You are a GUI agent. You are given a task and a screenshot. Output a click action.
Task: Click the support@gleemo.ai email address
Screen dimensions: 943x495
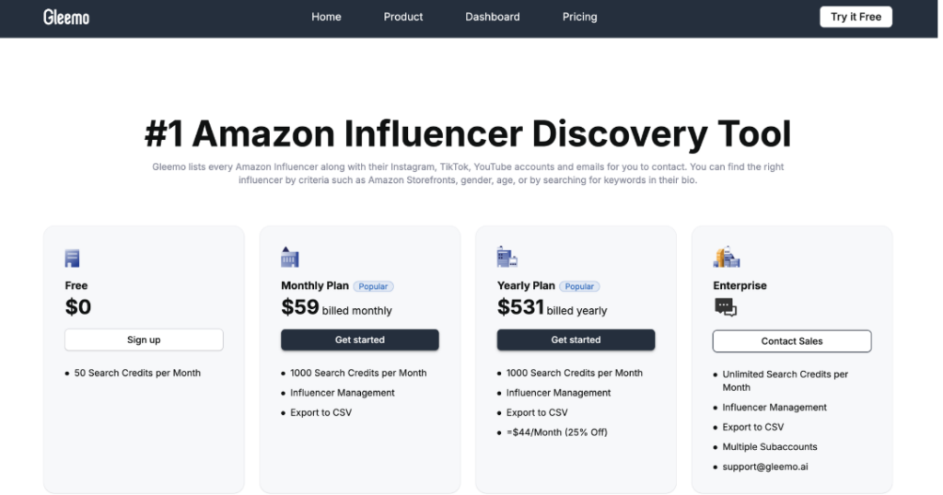point(765,466)
